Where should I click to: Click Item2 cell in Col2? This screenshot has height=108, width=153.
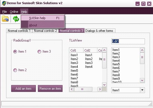tap(89, 59)
